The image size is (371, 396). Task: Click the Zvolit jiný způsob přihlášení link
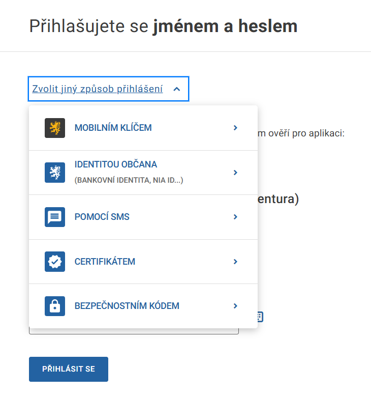coord(98,89)
